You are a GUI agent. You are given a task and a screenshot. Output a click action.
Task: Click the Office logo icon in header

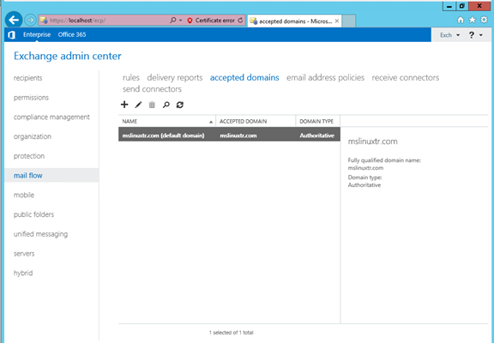click(12, 34)
